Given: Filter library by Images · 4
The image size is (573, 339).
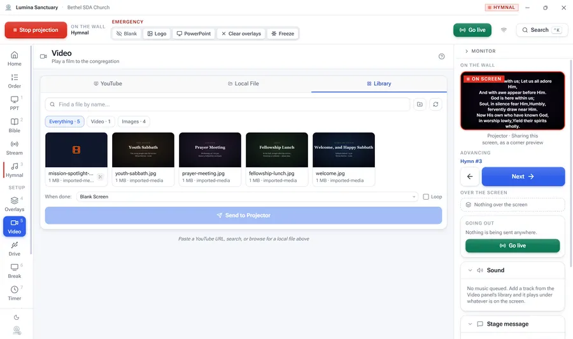Looking at the screenshot, I should pos(134,121).
